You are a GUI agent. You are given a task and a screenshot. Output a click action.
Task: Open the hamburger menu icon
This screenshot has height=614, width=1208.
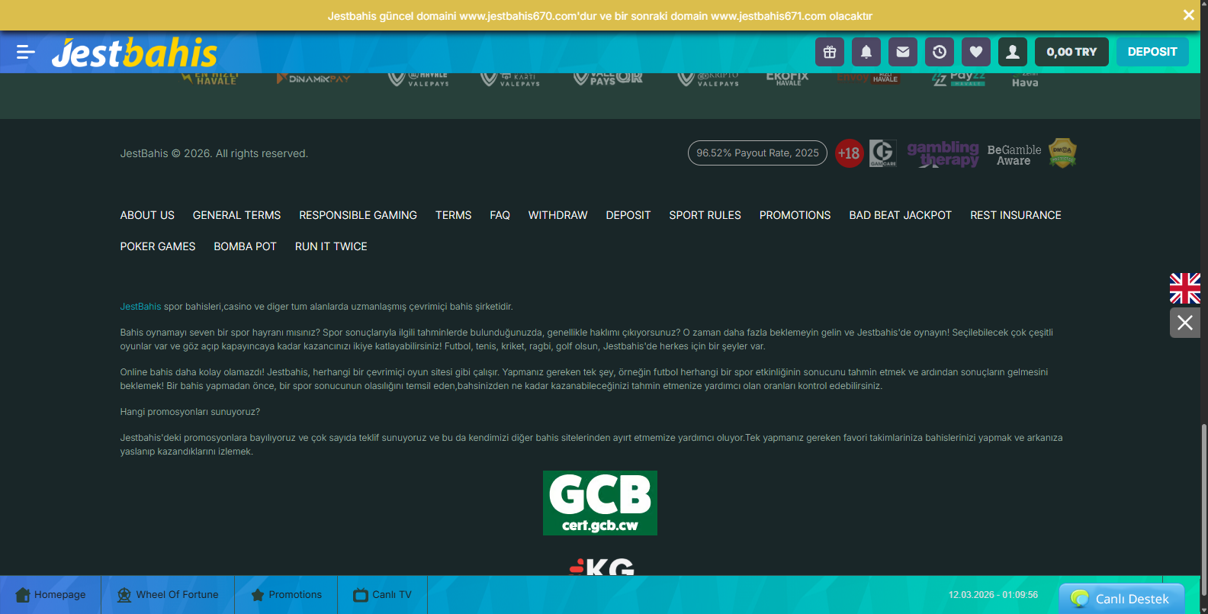[26, 52]
